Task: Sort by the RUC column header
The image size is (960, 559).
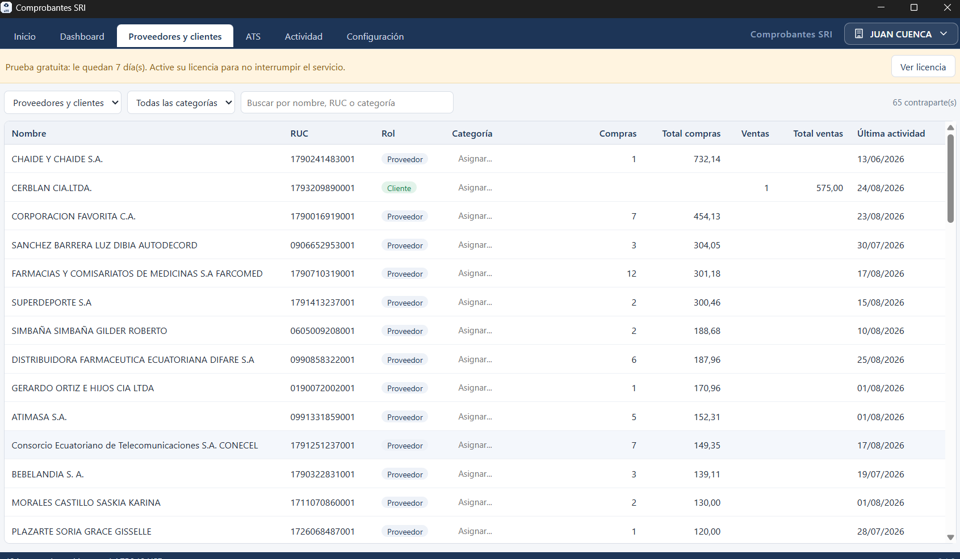Action: pyautogui.click(x=299, y=133)
